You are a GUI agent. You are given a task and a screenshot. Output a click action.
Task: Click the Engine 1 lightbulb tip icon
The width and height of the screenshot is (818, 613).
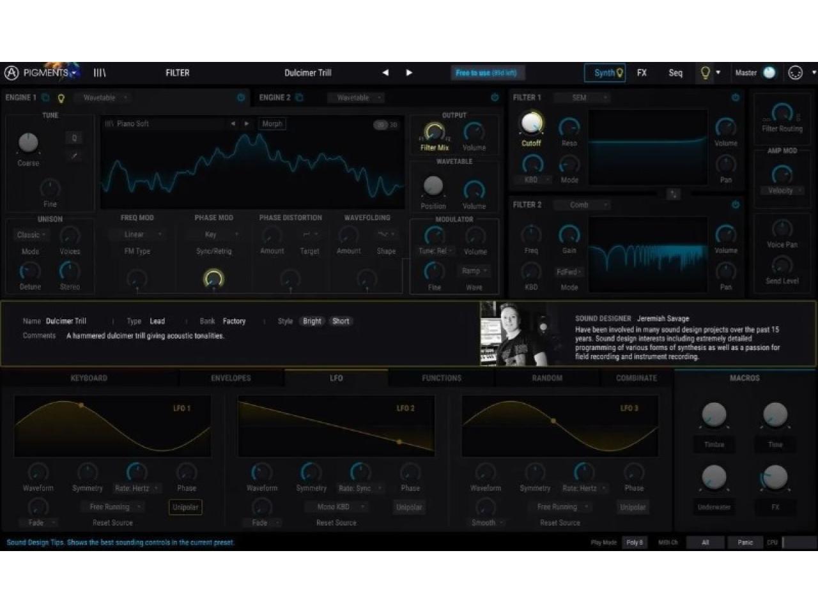click(61, 98)
